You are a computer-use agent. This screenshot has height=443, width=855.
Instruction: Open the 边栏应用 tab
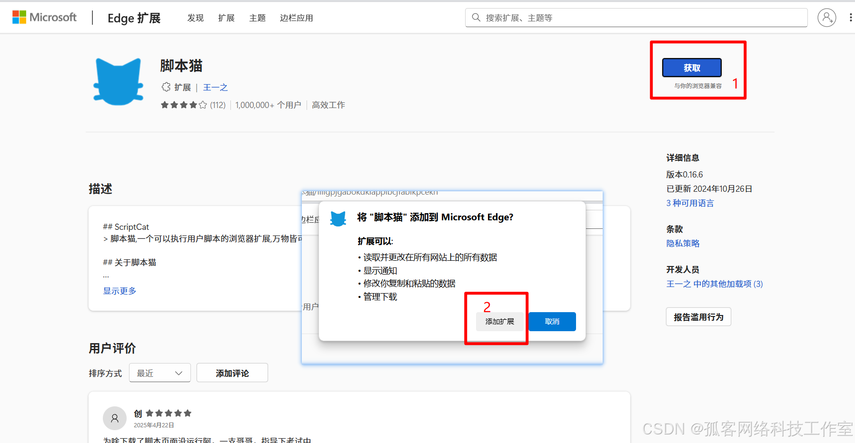click(x=296, y=18)
